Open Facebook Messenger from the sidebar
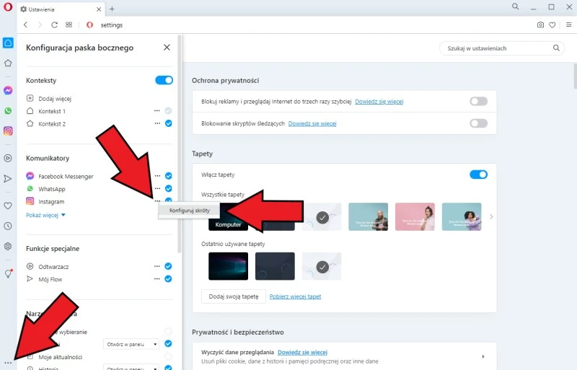This screenshot has width=577, height=370. pyautogui.click(x=8, y=91)
